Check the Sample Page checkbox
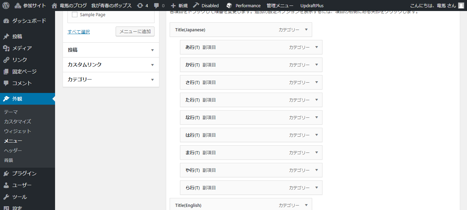The height and width of the screenshot is (210, 467). (x=75, y=15)
